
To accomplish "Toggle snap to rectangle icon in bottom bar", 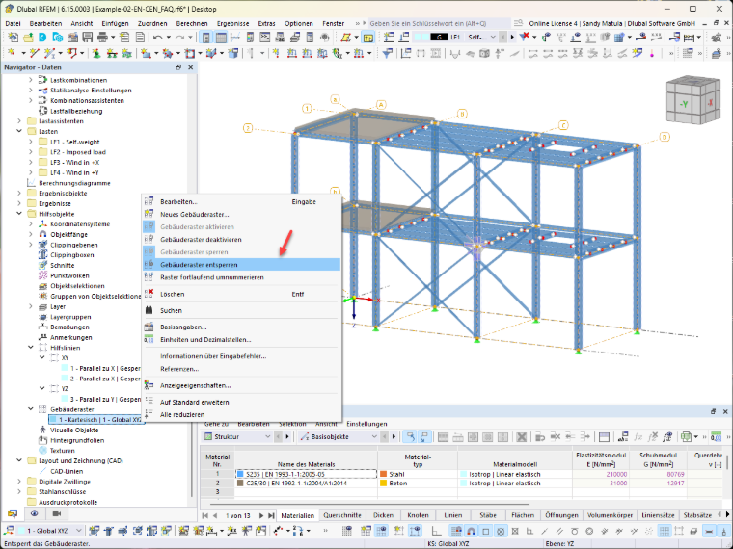I will (x=486, y=531).
